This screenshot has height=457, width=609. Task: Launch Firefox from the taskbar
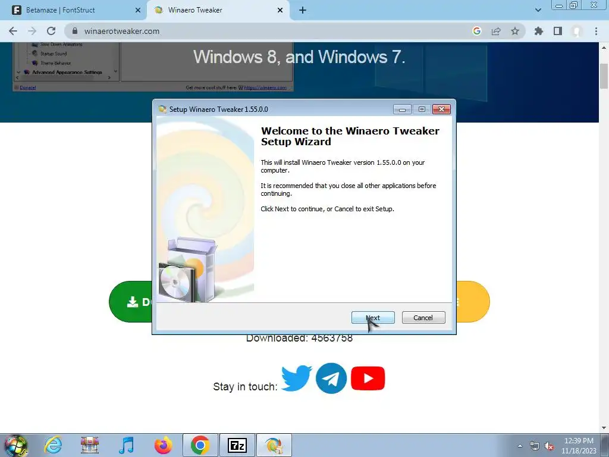(x=163, y=445)
